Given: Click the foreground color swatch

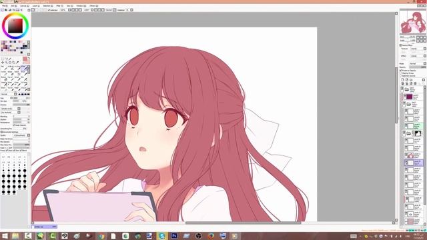Looking at the screenshot, I should click(x=25, y=59).
